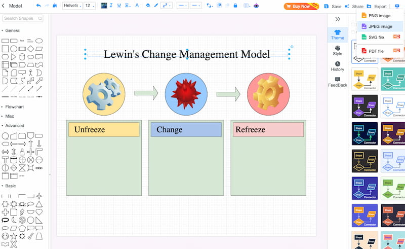Image resolution: width=405 pixels, height=249 pixels.
Task: Expand the Flowchart shapes section
Action: point(13,106)
